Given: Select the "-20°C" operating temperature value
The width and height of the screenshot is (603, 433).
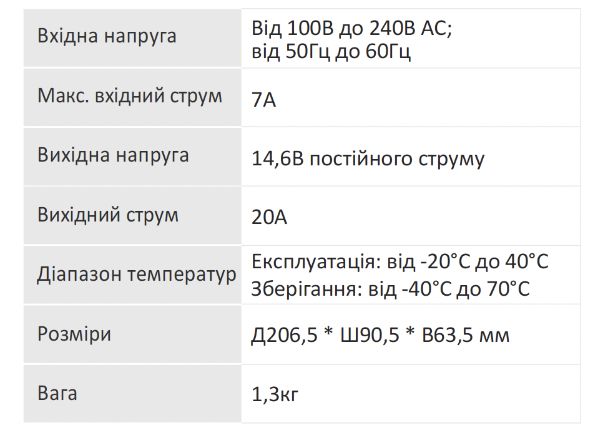Looking at the screenshot, I should tap(445, 262).
